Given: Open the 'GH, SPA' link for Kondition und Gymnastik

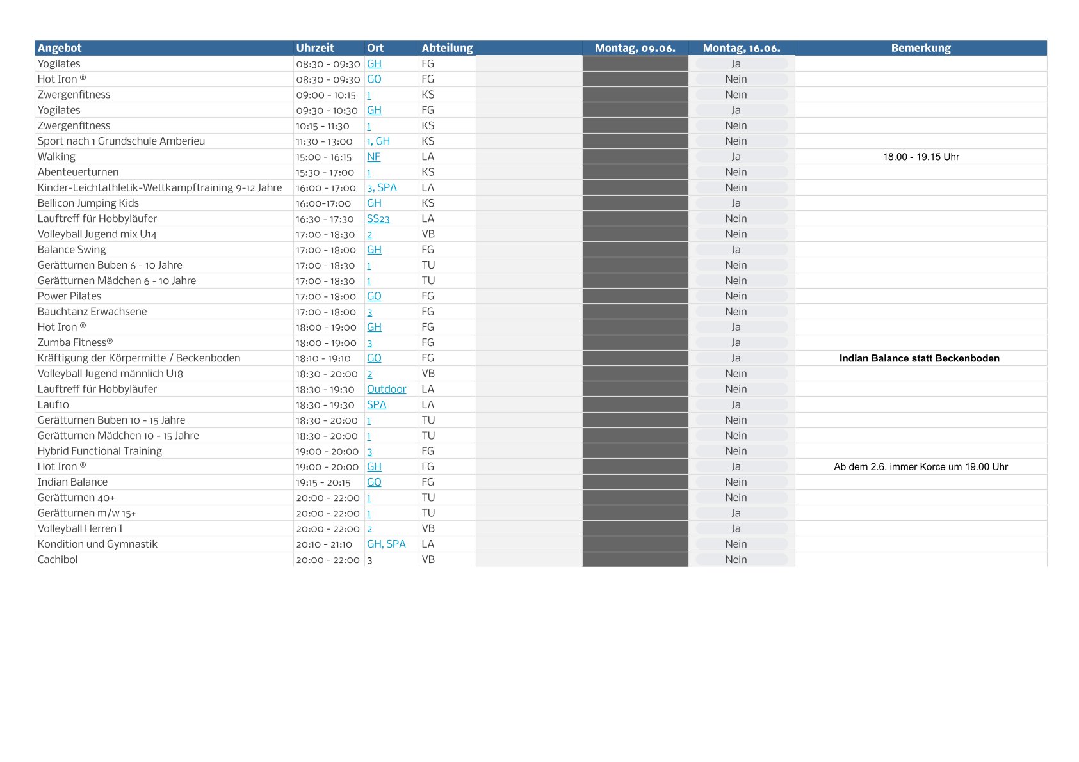Looking at the screenshot, I should point(386,544).
